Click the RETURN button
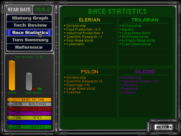 coord(164,127)
